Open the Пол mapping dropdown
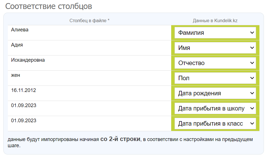The image size is (267, 157). click(x=215, y=78)
